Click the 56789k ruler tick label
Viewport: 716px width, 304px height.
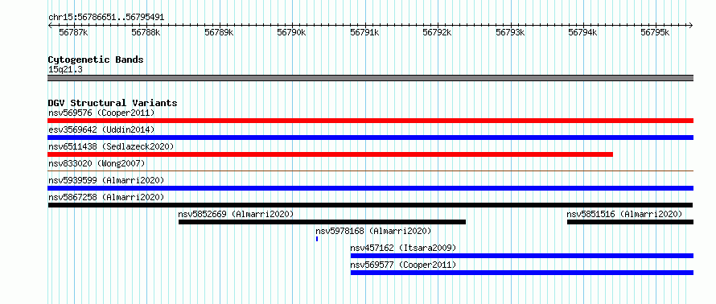(x=219, y=32)
